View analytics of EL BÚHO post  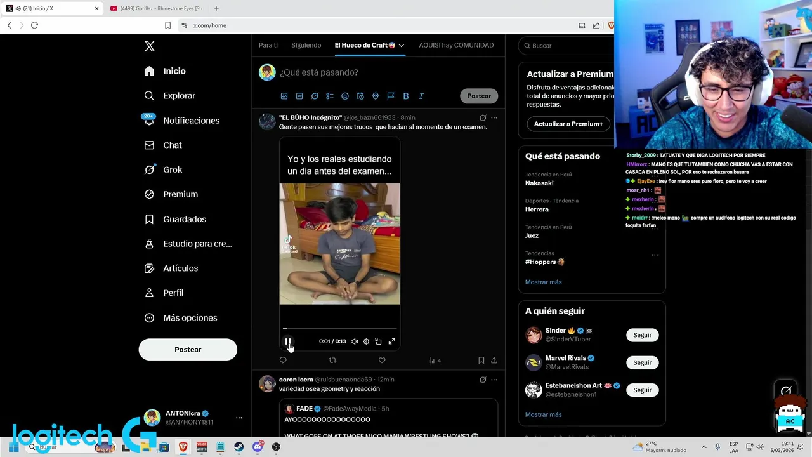tap(434, 361)
